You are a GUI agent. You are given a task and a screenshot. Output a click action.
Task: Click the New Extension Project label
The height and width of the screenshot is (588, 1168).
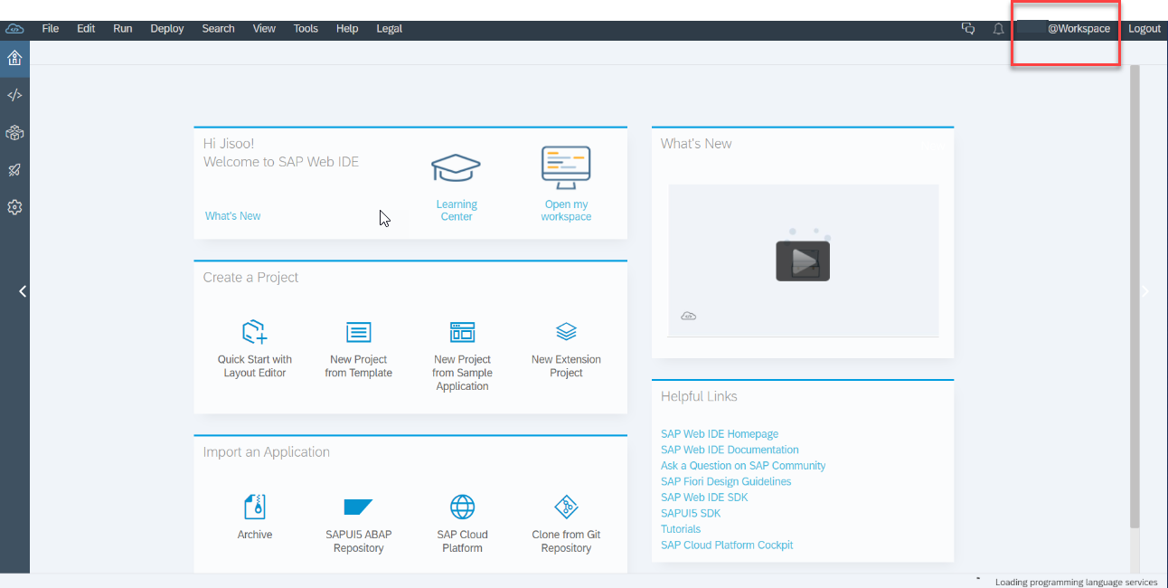point(566,366)
